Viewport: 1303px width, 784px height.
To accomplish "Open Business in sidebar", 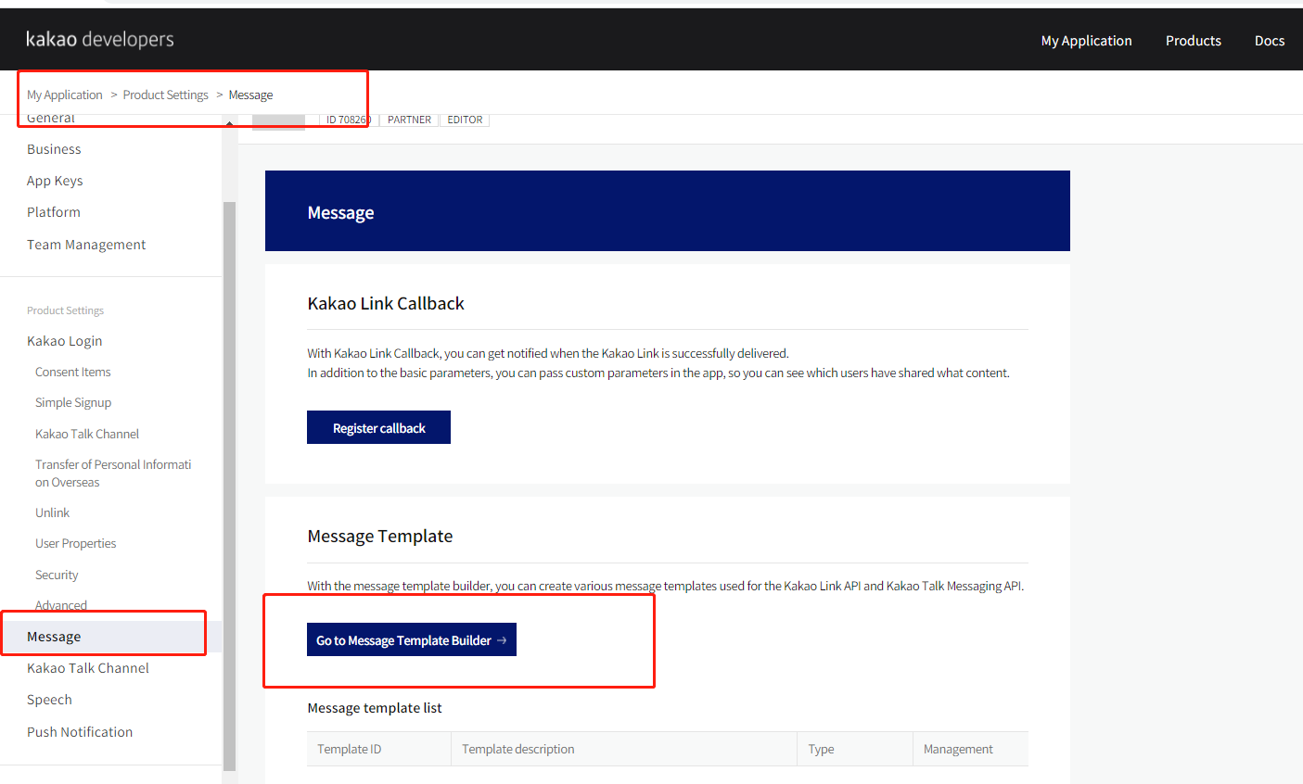I will pyautogui.click(x=54, y=149).
